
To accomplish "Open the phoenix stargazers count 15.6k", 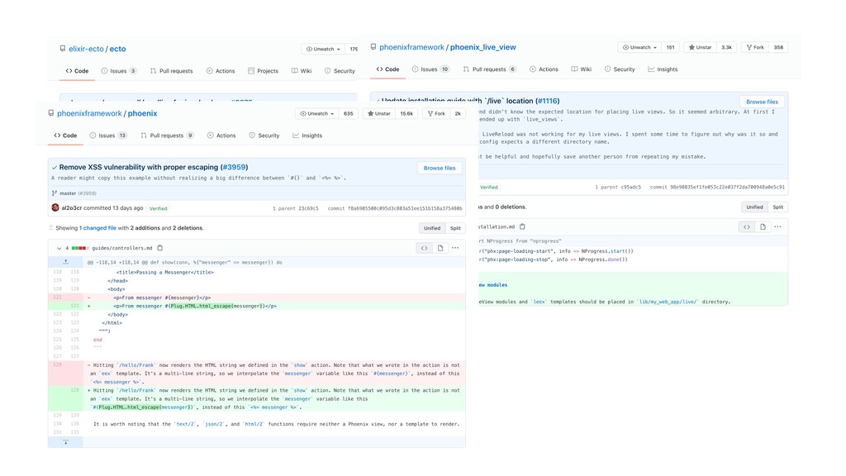I will [x=406, y=113].
